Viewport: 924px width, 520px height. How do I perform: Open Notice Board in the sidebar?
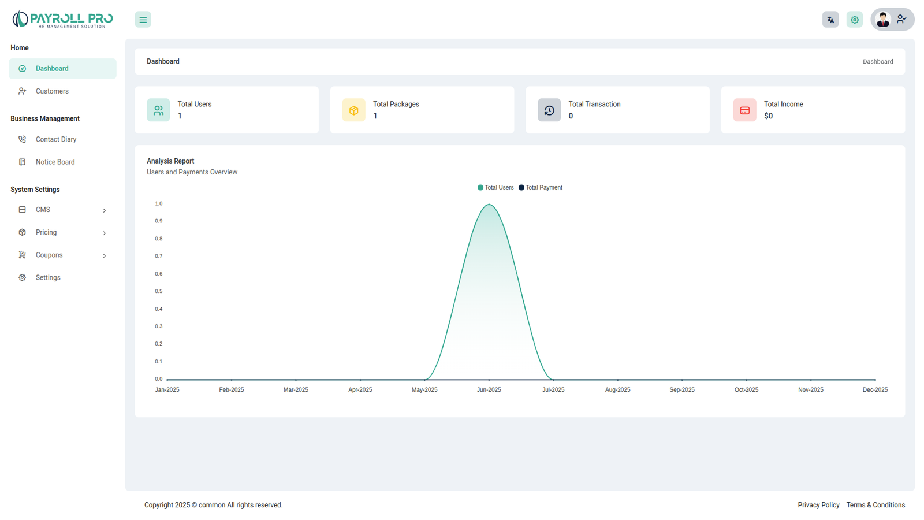[x=55, y=162]
